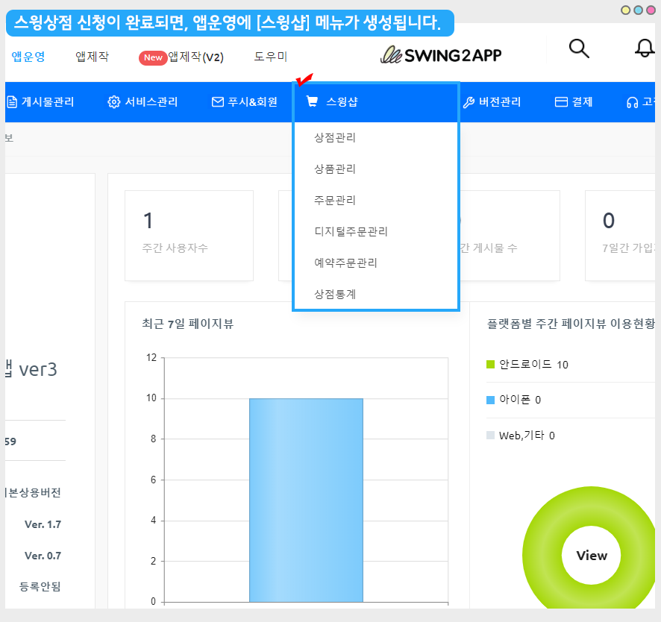Click the card icon beside 결제
Screen dimensions: 661x622
click(x=562, y=102)
